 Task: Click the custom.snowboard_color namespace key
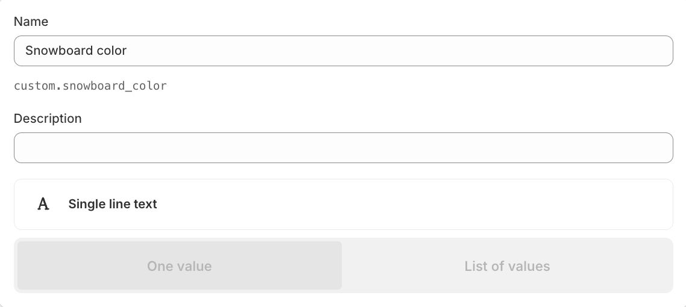(90, 86)
